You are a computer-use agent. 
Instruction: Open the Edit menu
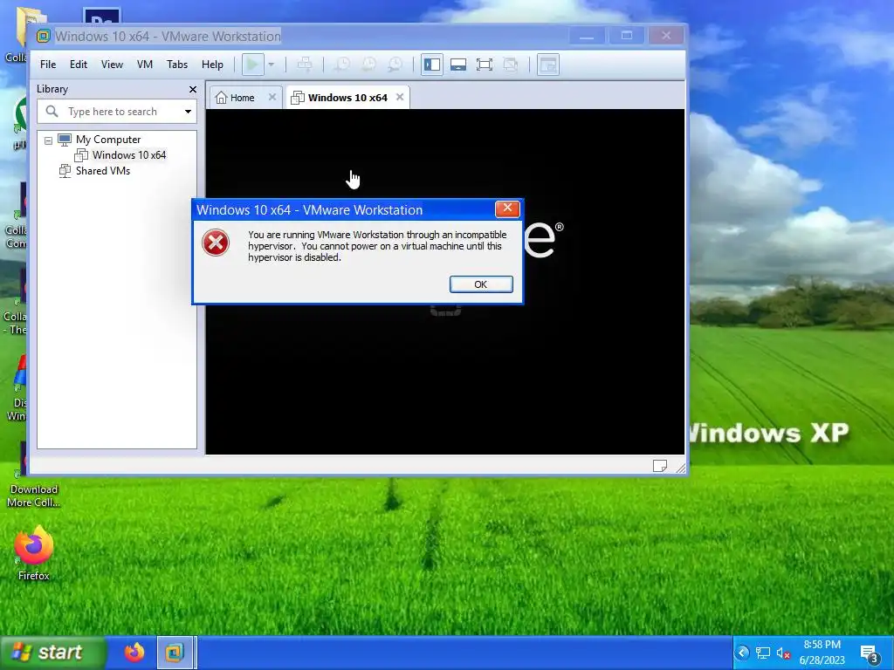click(79, 65)
